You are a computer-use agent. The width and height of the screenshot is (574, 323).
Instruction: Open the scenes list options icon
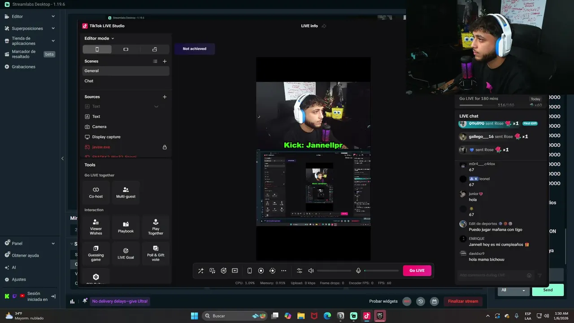pyautogui.click(x=155, y=61)
